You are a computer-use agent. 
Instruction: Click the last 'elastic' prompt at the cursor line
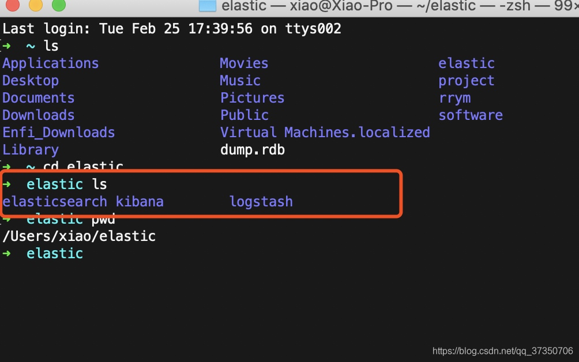55,254
